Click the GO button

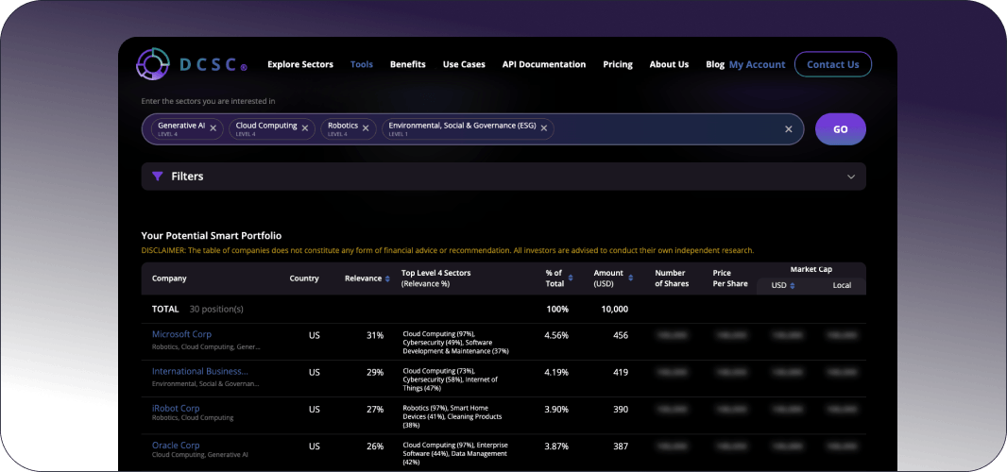(x=841, y=129)
